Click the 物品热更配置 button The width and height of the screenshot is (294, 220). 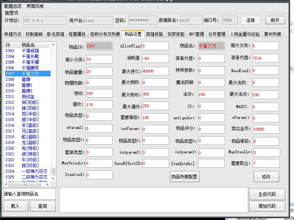coord(184,177)
